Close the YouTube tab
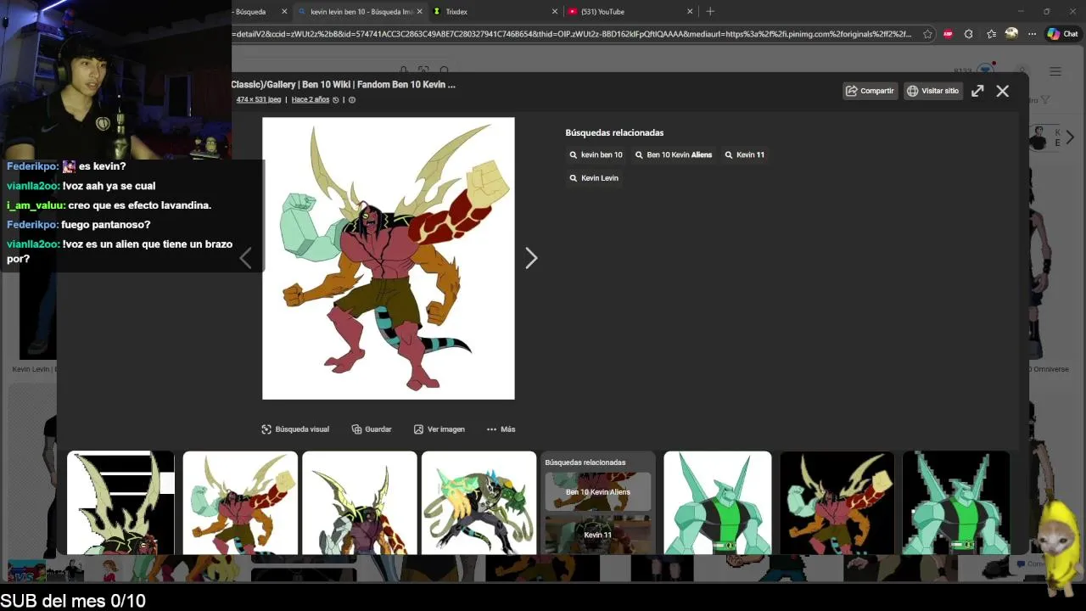Viewport: 1086px width, 611px height. pyautogui.click(x=690, y=12)
